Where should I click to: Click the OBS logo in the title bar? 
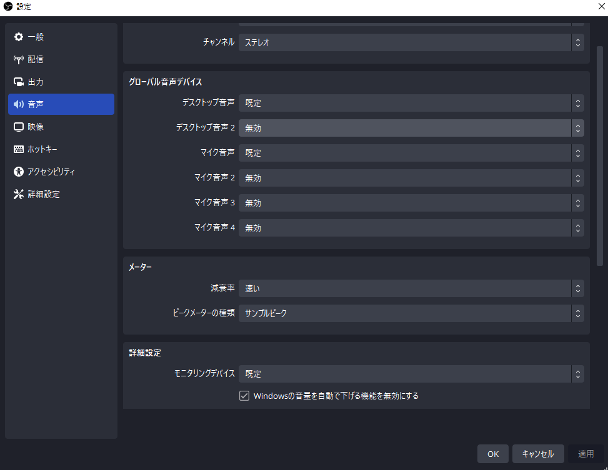click(7, 7)
